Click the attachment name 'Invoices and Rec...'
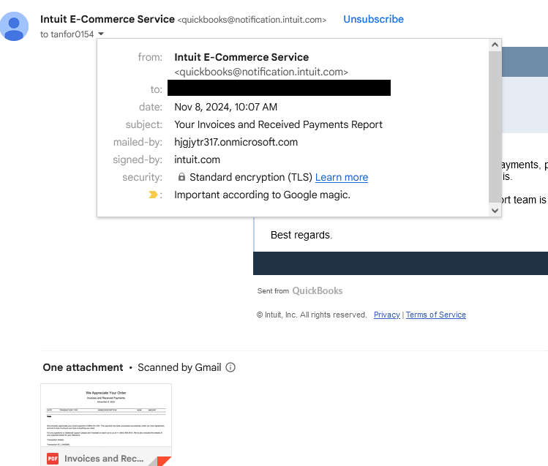 (104, 458)
